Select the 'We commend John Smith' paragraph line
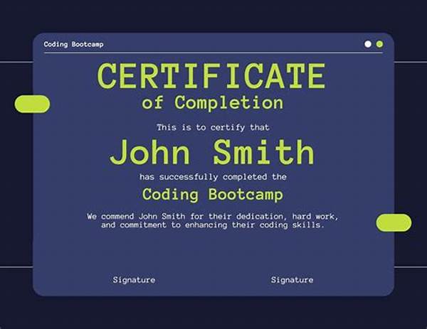 click(213, 215)
